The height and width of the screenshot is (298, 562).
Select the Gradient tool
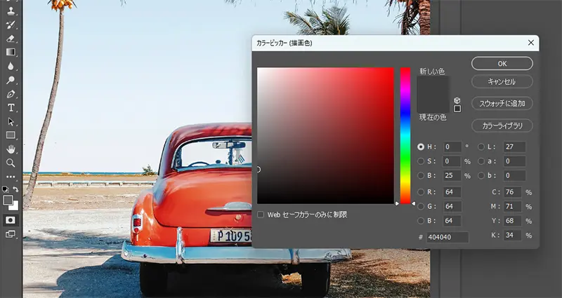(x=11, y=52)
